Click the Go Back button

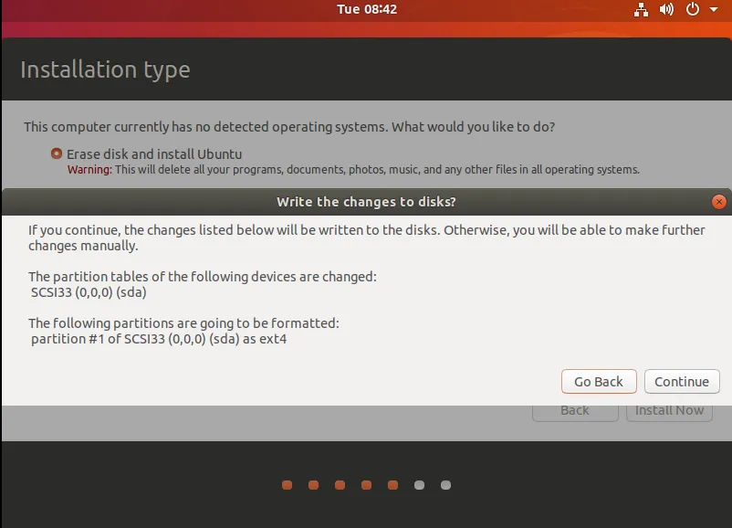tap(599, 381)
